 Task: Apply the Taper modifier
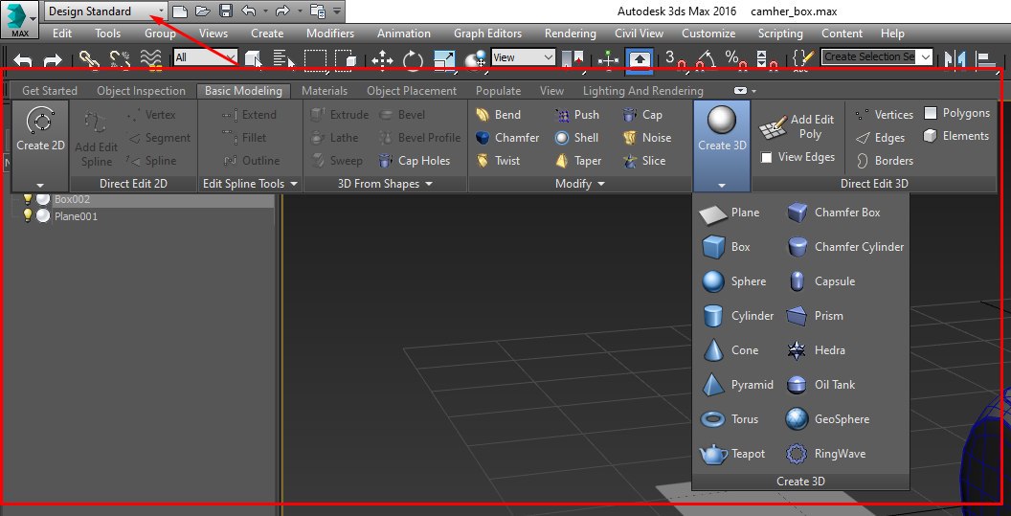pos(578,161)
